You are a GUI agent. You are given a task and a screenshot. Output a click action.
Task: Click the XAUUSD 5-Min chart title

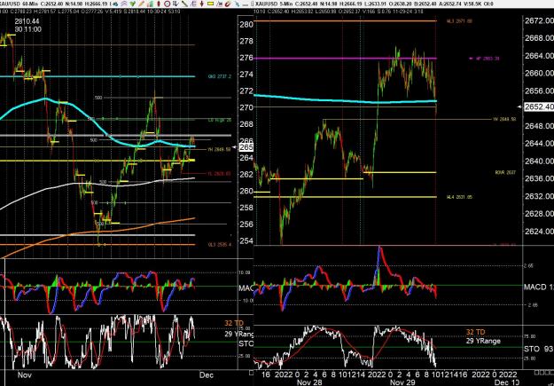[x=273, y=4]
